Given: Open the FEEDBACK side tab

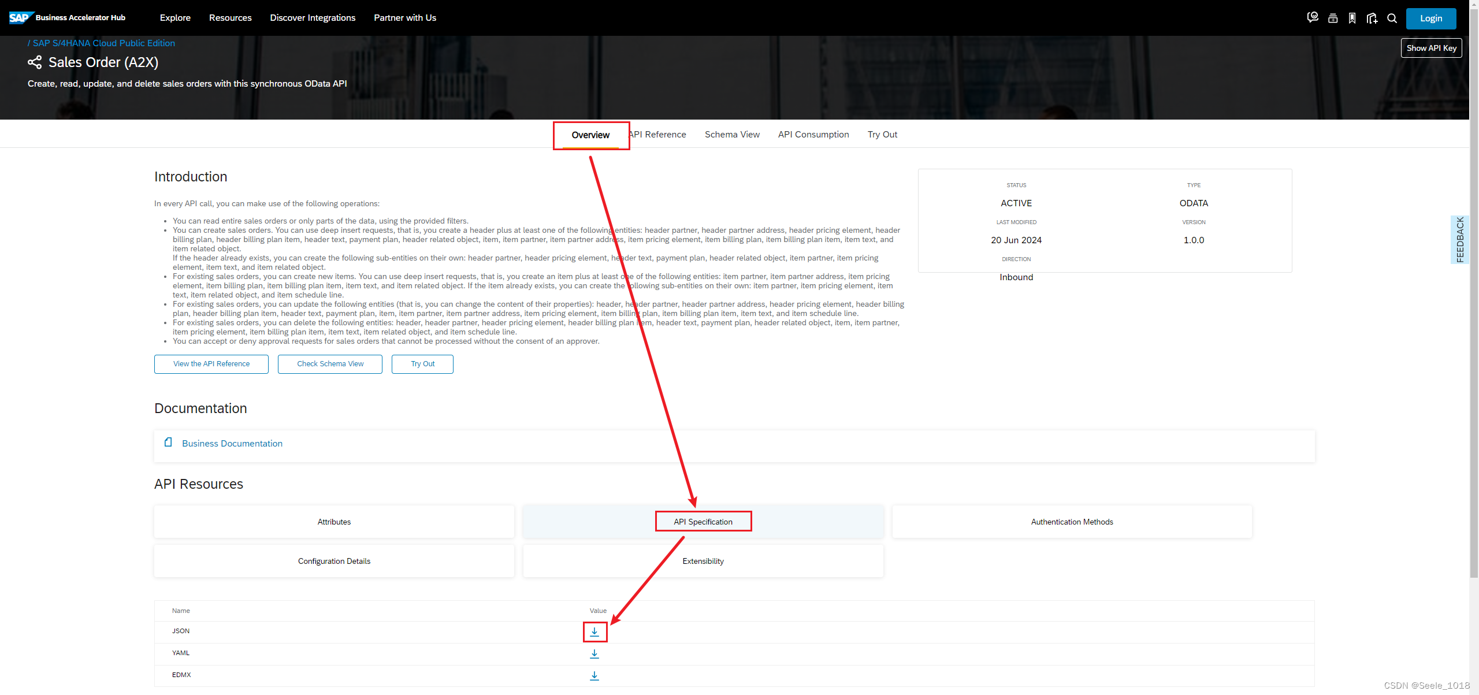Looking at the screenshot, I should (1459, 240).
